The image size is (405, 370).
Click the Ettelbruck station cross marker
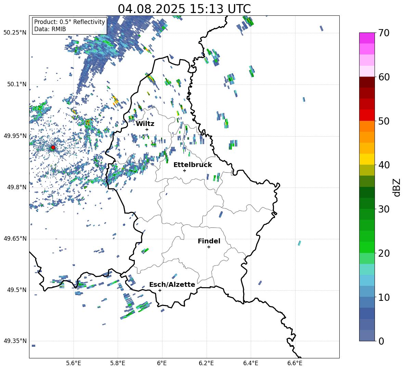(x=184, y=170)
